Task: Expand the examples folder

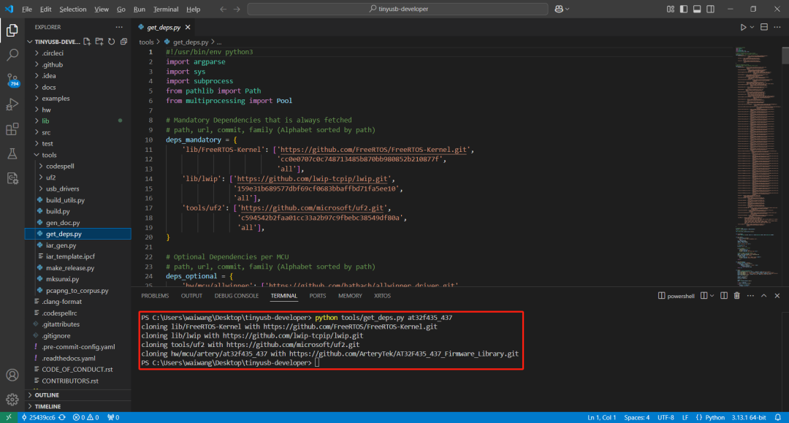Action: pyautogui.click(x=56, y=99)
